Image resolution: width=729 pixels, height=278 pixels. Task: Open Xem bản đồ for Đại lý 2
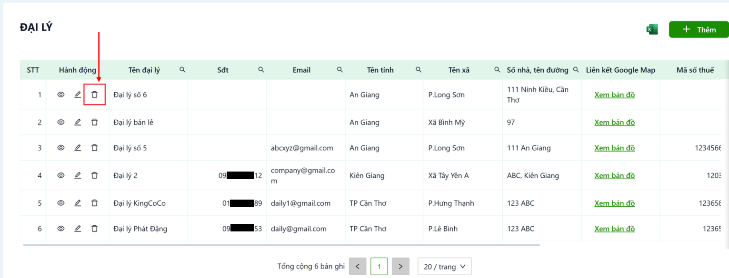click(x=614, y=175)
